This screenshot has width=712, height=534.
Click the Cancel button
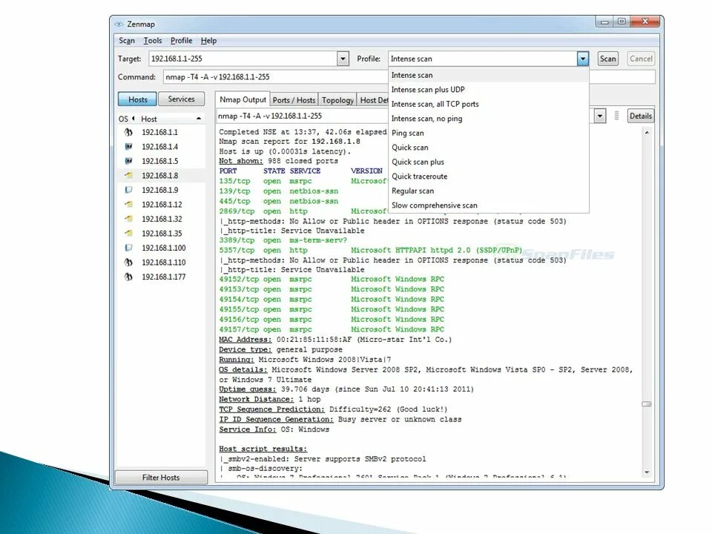click(641, 59)
